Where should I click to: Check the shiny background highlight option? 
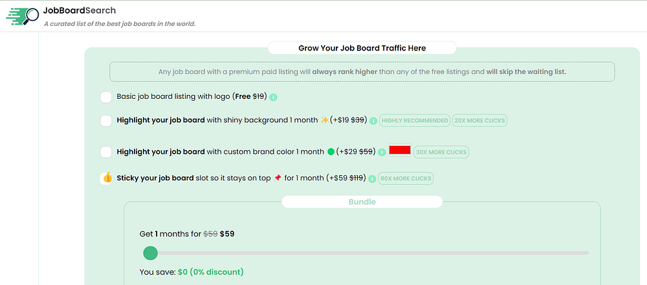pos(106,120)
